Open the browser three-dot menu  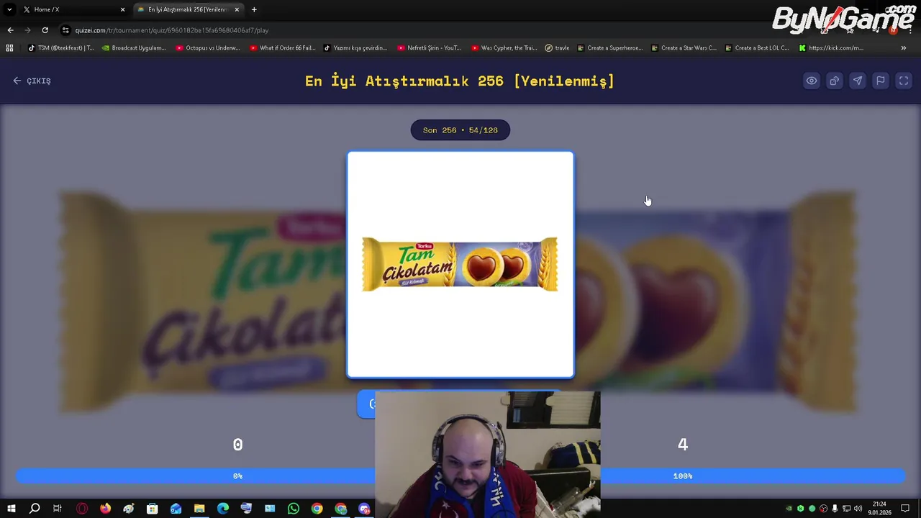click(x=910, y=30)
